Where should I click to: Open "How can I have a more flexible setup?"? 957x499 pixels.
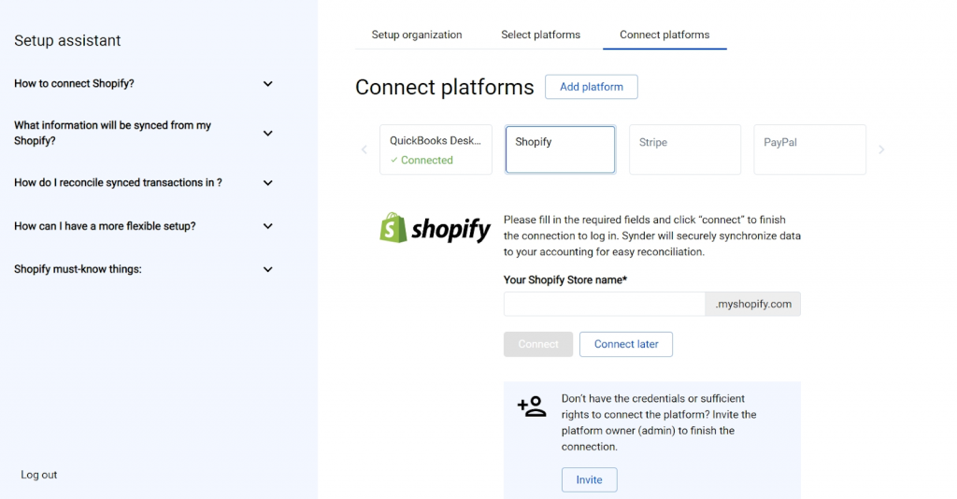267,226
